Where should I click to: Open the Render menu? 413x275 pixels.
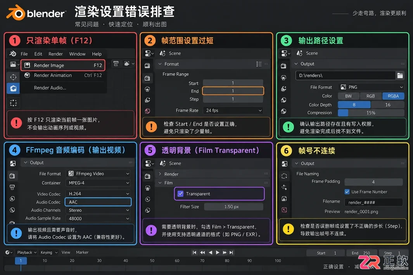55,54
